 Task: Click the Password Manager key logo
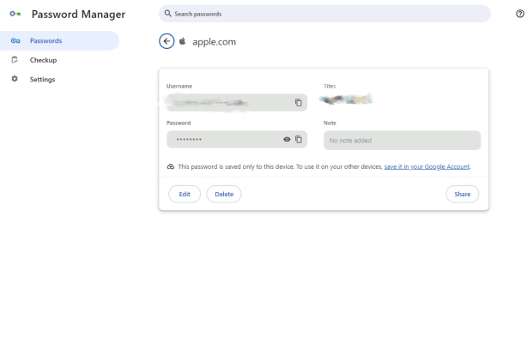pos(14,15)
